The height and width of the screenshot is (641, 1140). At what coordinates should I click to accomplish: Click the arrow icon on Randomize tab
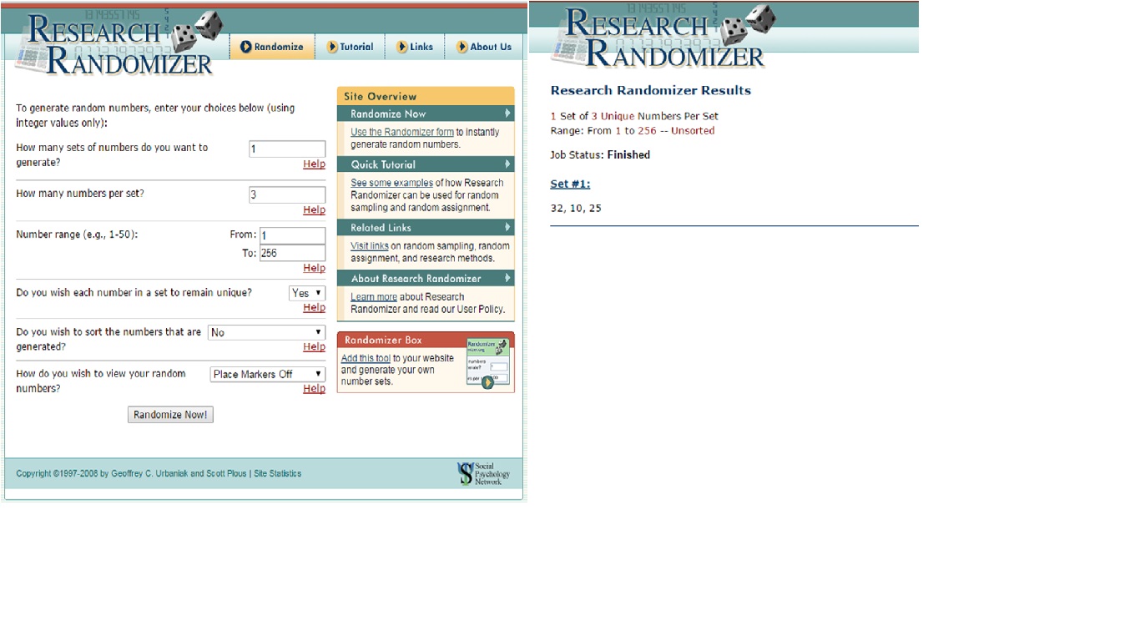[x=246, y=47]
